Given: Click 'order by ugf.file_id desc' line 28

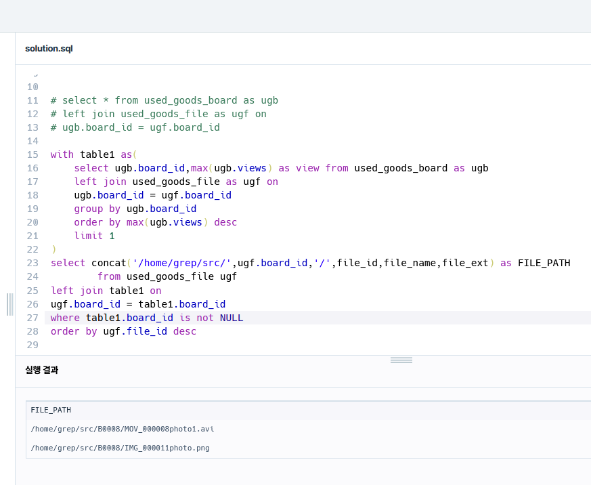Looking at the screenshot, I should coord(124,331).
